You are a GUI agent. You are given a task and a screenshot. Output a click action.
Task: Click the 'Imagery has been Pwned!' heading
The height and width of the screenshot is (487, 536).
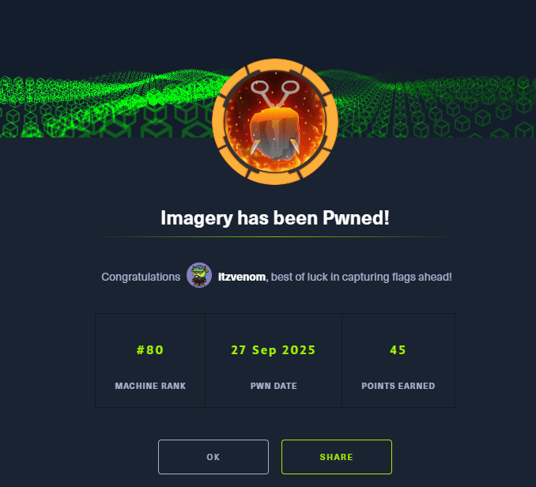pos(275,217)
